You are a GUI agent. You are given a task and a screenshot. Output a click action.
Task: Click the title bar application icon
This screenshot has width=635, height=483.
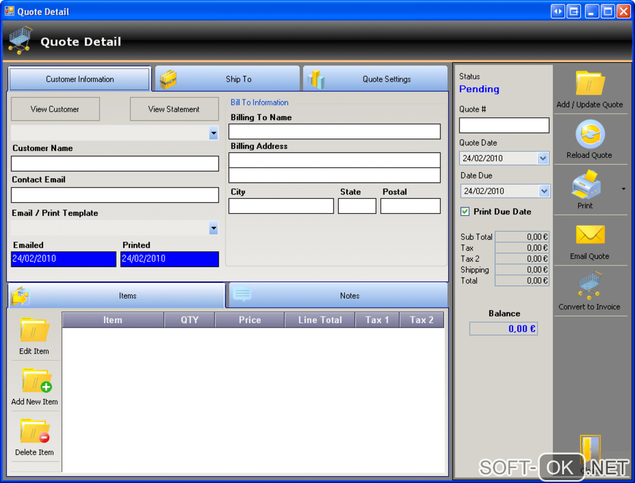click(x=9, y=11)
